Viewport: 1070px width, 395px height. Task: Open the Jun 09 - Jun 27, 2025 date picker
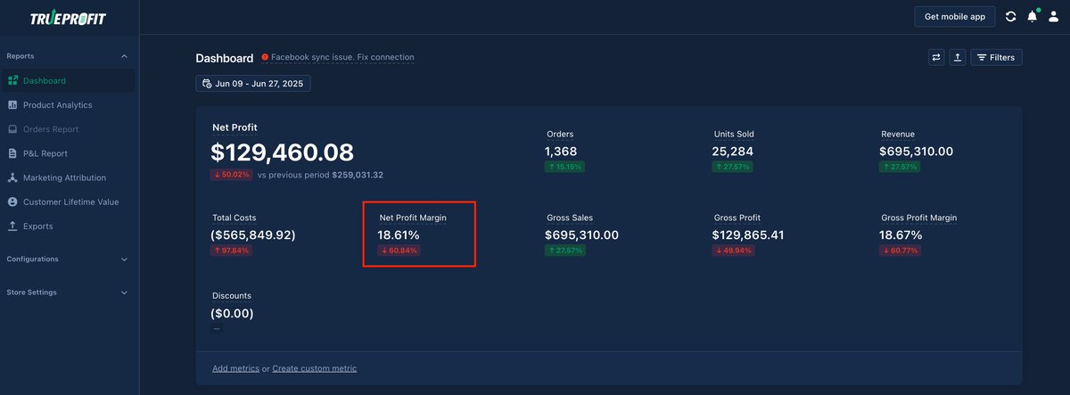253,84
